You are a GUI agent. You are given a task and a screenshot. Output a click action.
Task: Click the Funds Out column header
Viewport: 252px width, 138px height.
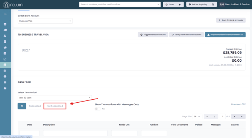click(124, 125)
